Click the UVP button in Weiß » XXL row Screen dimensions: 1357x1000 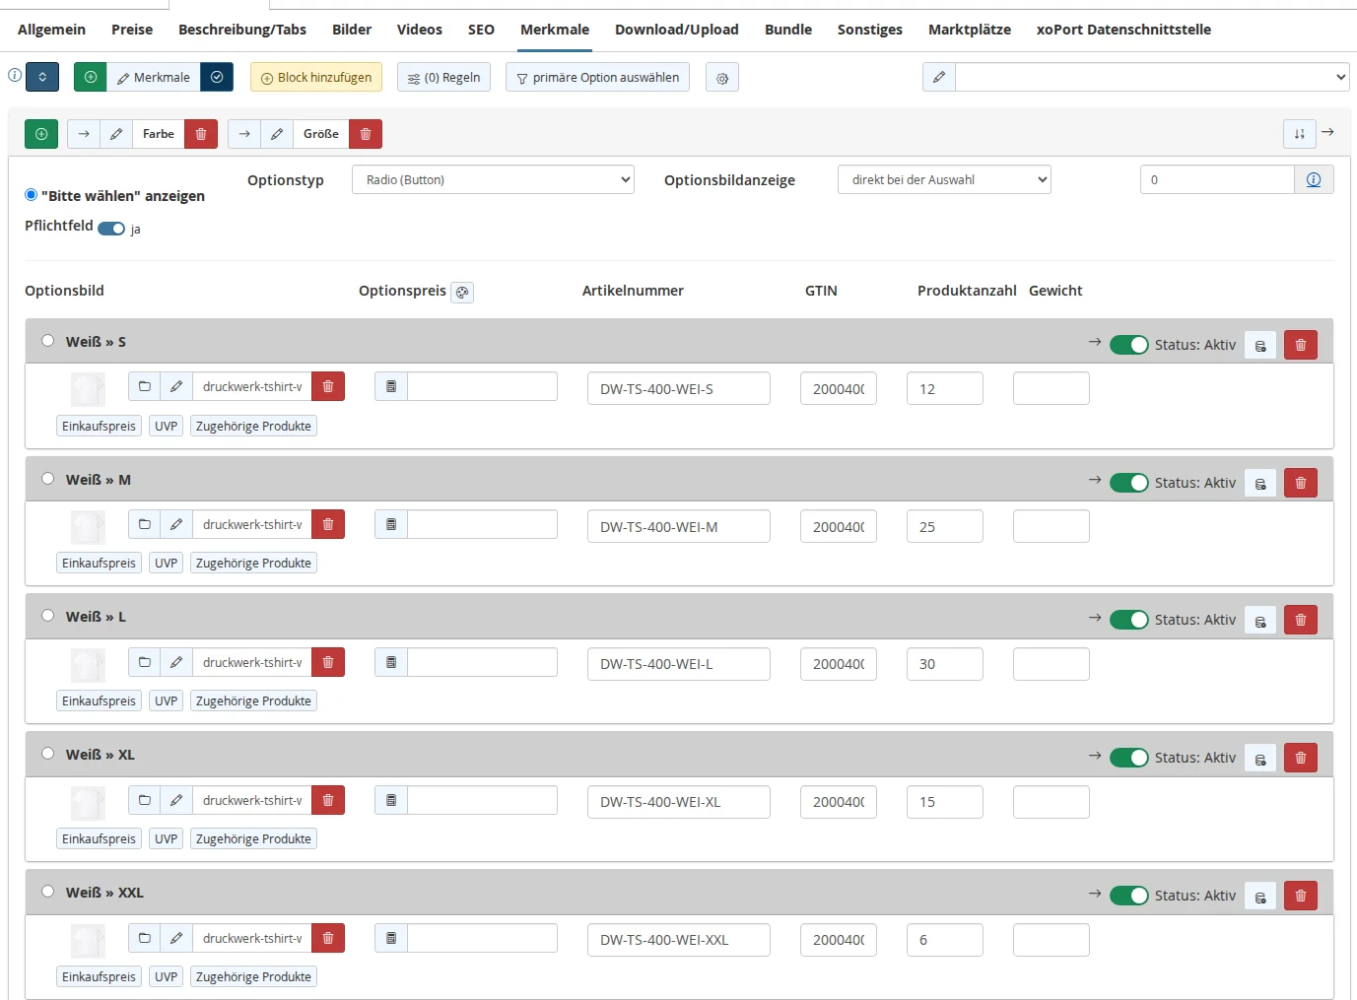click(x=166, y=976)
